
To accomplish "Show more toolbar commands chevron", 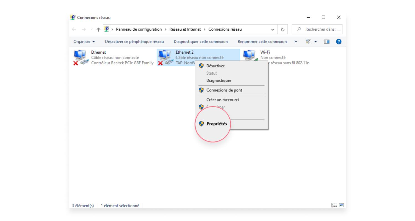I will 296,41.
